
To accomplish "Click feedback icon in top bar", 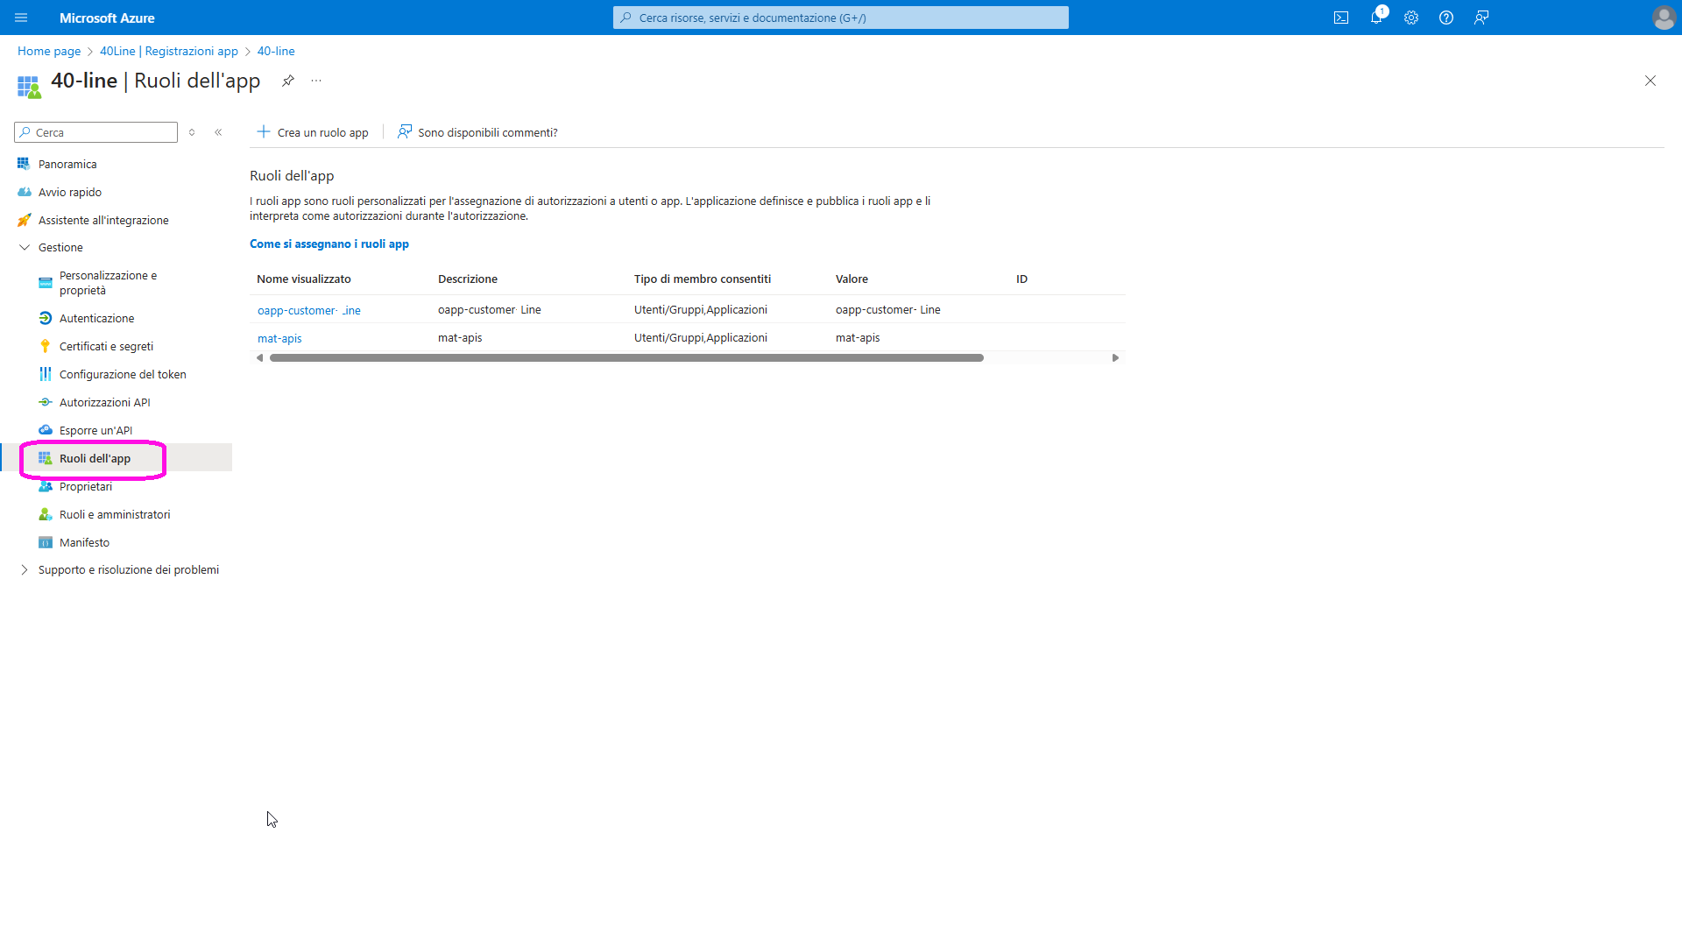I will click(x=1481, y=18).
